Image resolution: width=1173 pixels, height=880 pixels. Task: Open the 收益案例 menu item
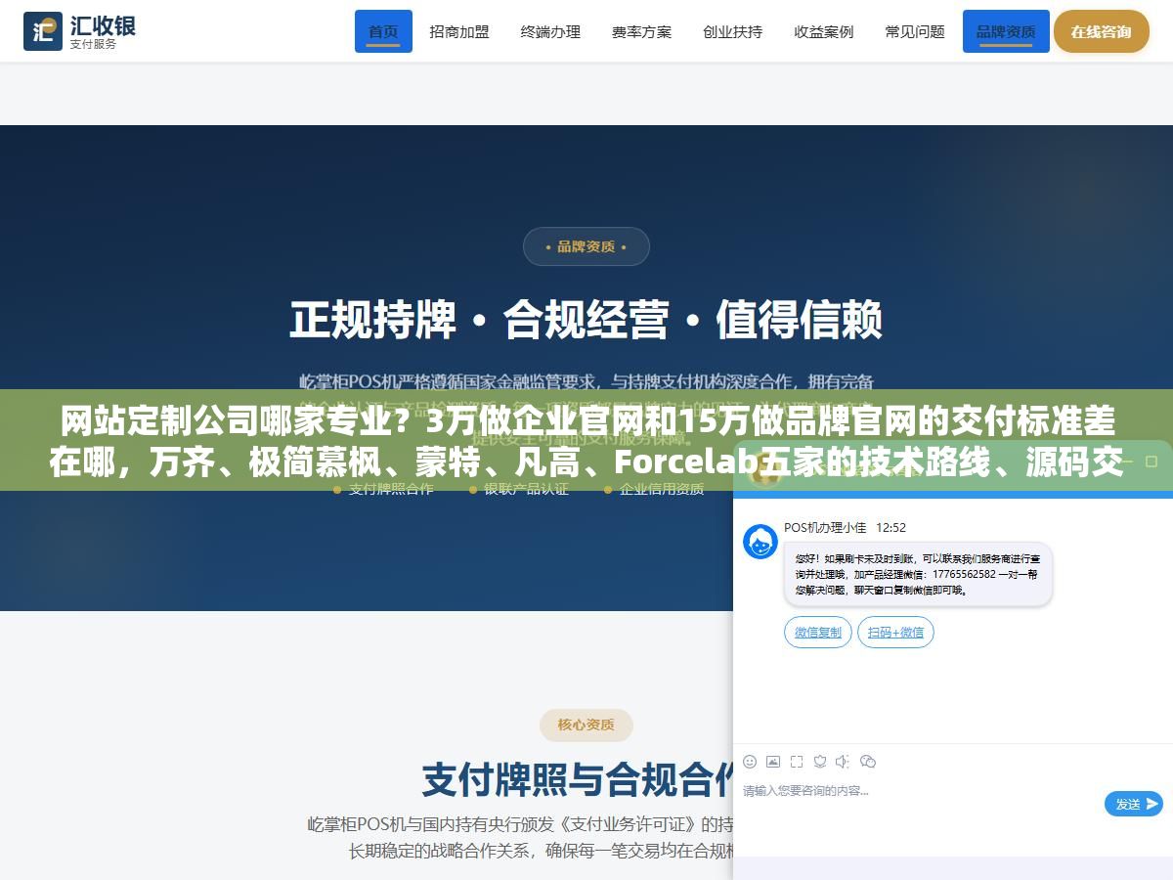click(824, 31)
